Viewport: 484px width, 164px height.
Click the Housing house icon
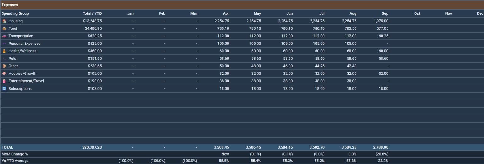(4, 21)
